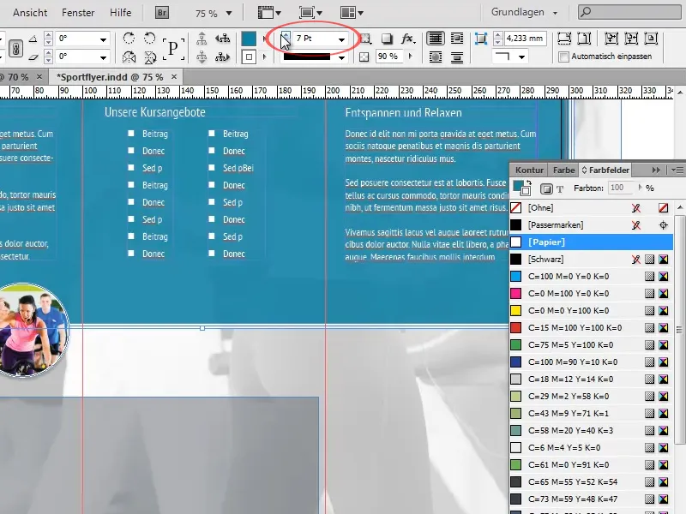Screen dimensions: 686x514
Task: Open the Ansicht menu
Action: point(30,13)
